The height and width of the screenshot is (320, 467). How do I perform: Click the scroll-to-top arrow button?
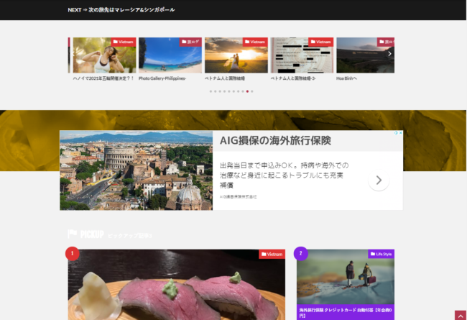(x=459, y=315)
